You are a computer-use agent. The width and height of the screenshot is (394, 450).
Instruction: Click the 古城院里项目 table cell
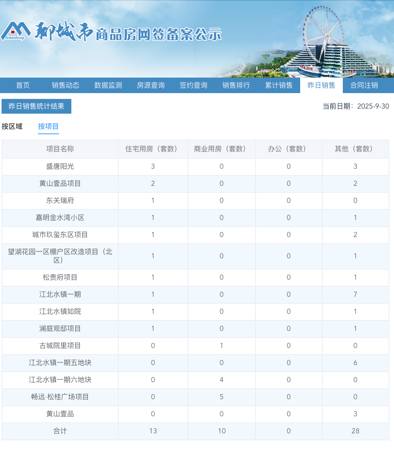click(60, 346)
